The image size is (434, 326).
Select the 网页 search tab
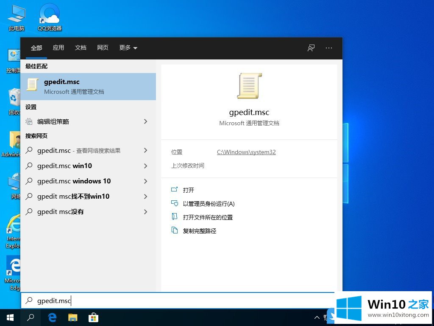click(103, 48)
